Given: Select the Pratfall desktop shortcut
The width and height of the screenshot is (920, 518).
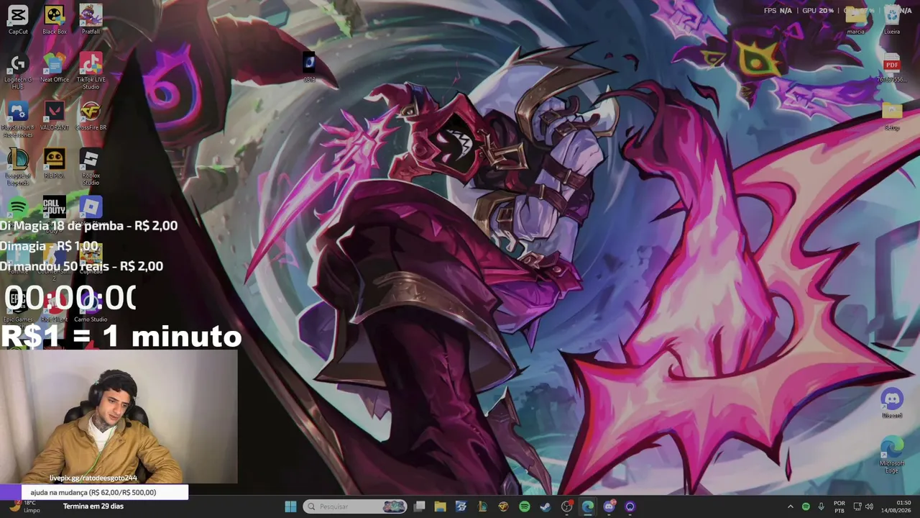Looking at the screenshot, I should coord(91,19).
